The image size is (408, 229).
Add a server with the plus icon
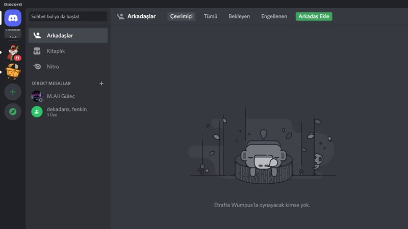pos(13,92)
